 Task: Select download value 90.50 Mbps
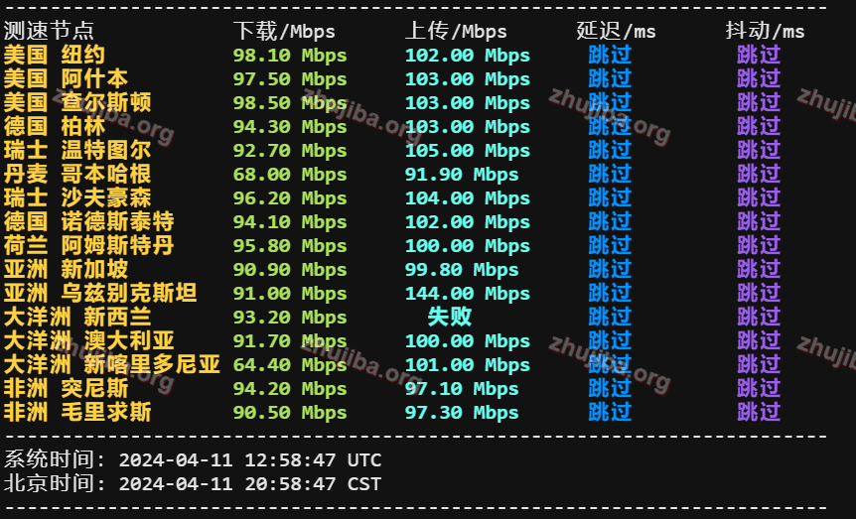pos(290,413)
